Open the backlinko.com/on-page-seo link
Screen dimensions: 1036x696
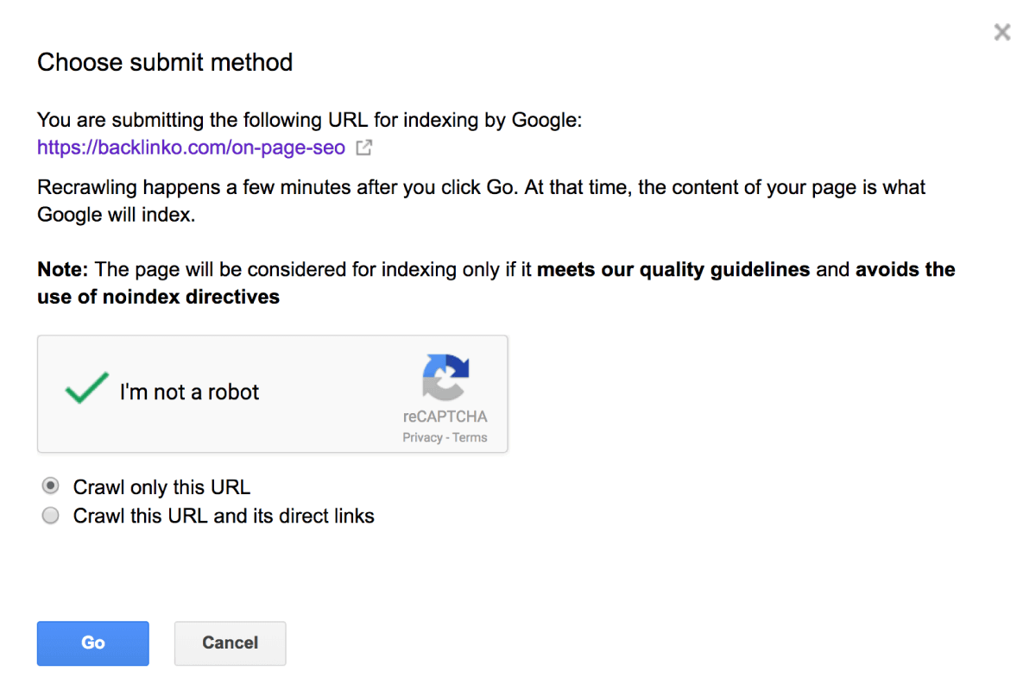191,147
